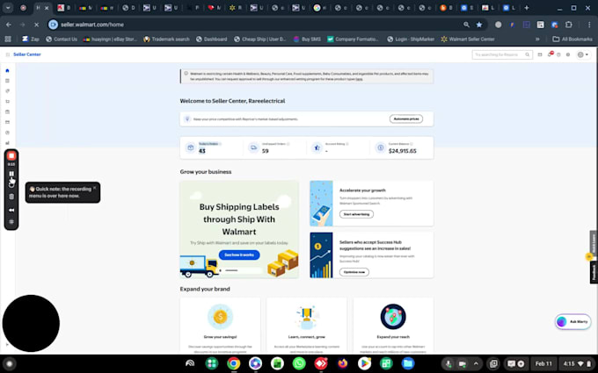Viewport: 598px width, 373px height.
Task: Open the 4:15 system status tray
Action: (577, 363)
